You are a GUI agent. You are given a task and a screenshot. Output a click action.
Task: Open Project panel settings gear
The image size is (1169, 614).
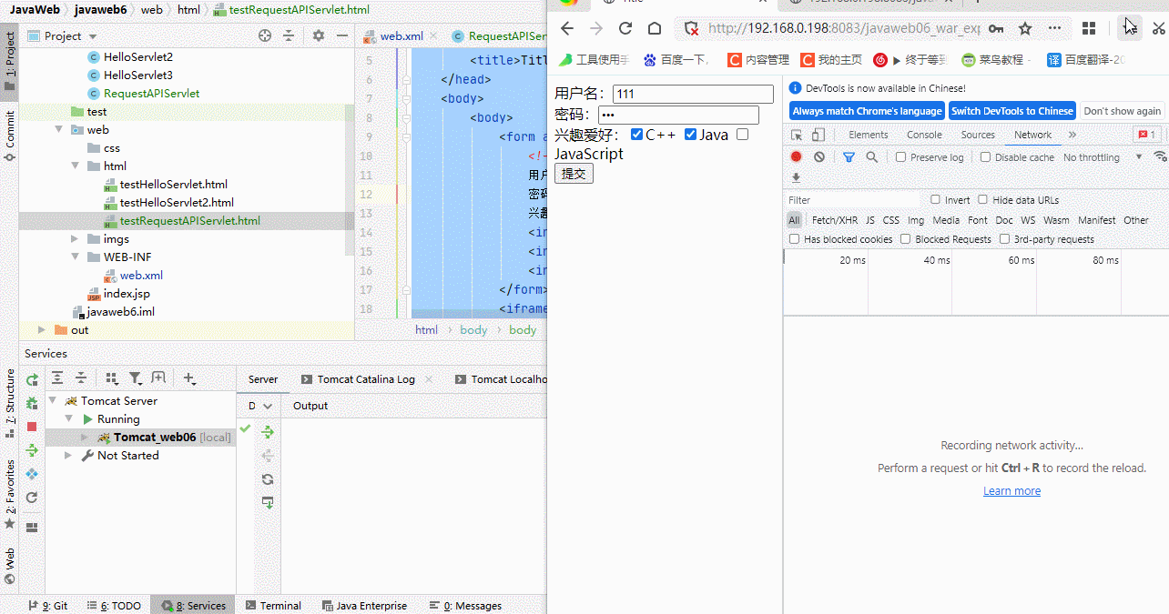[318, 35]
